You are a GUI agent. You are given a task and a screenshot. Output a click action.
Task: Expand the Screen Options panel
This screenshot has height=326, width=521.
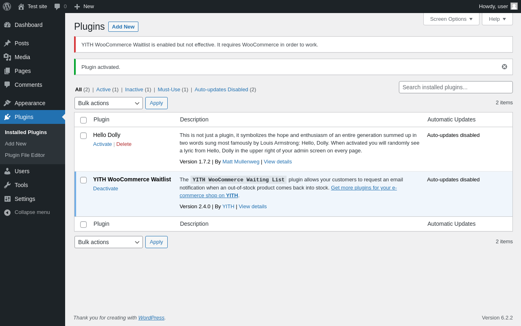451,19
